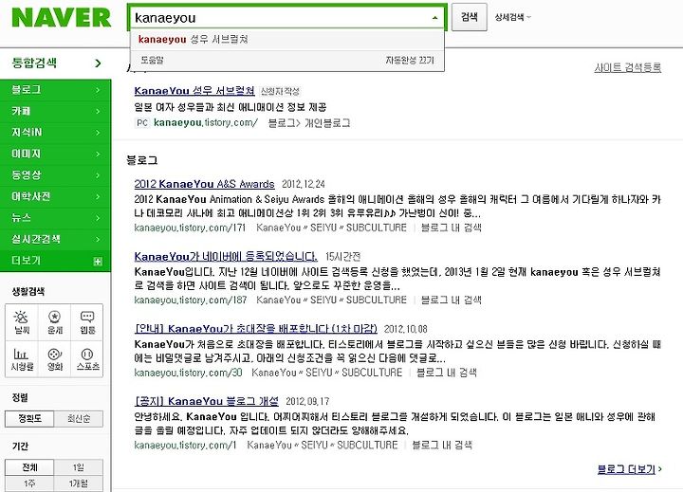
Task: Visit the kanaeyou.tistory.com/30 URL
Action: coord(188,373)
